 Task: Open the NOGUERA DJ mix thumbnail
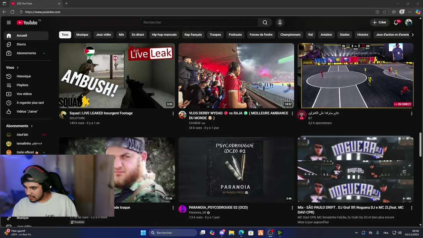[356, 170]
